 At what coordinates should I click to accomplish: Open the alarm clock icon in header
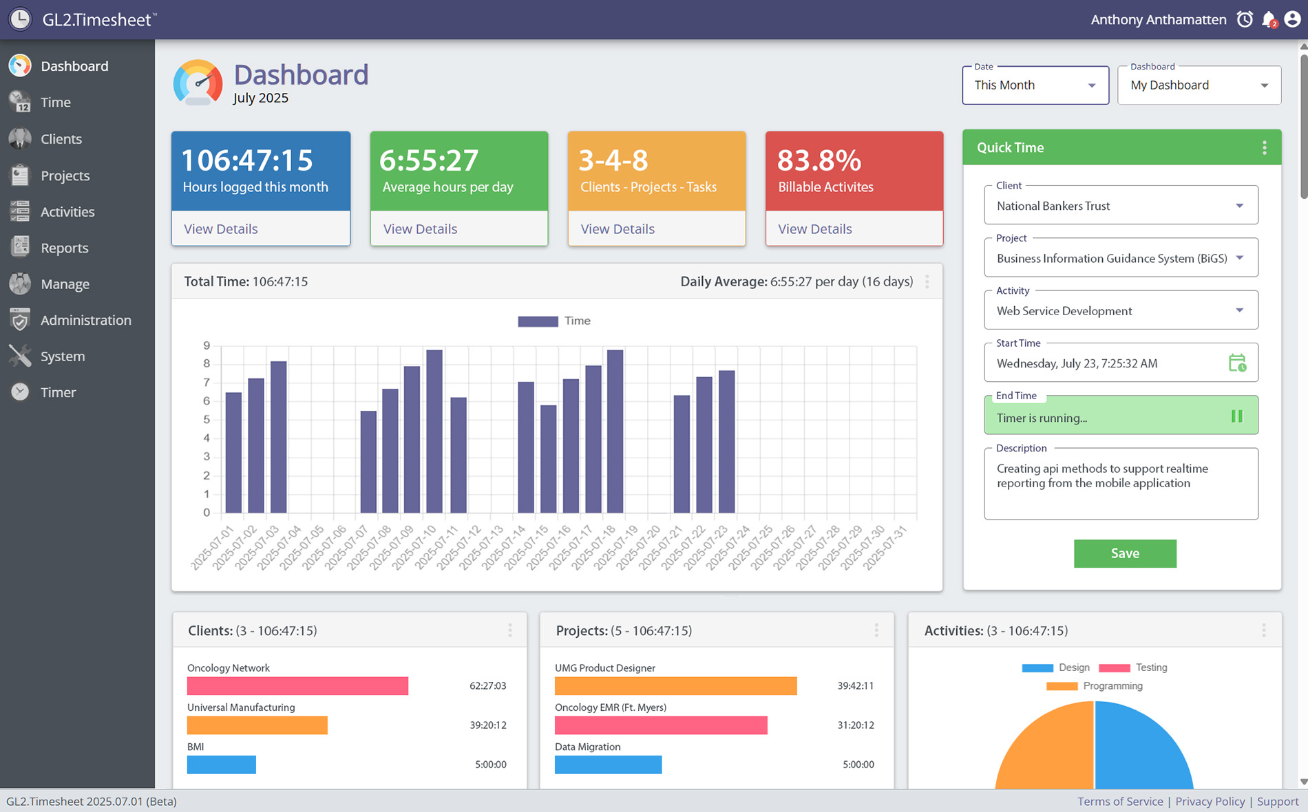tap(1245, 19)
